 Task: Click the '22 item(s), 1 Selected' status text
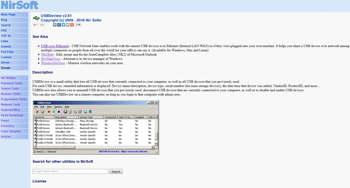(45, 152)
